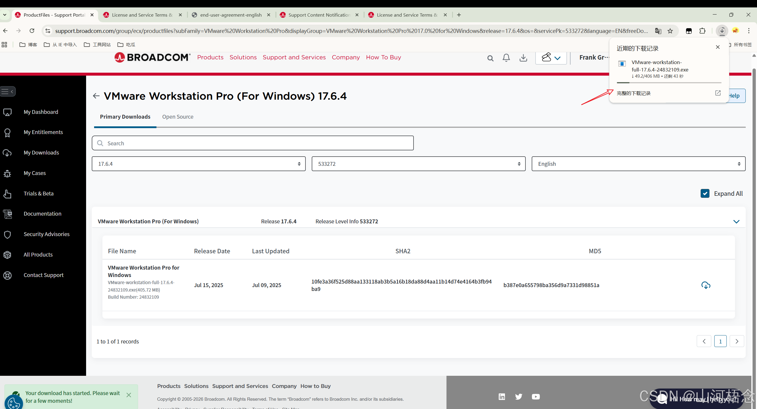Screen dimensions: 757x409
Task: Open the English language dropdown
Action: (638, 164)
